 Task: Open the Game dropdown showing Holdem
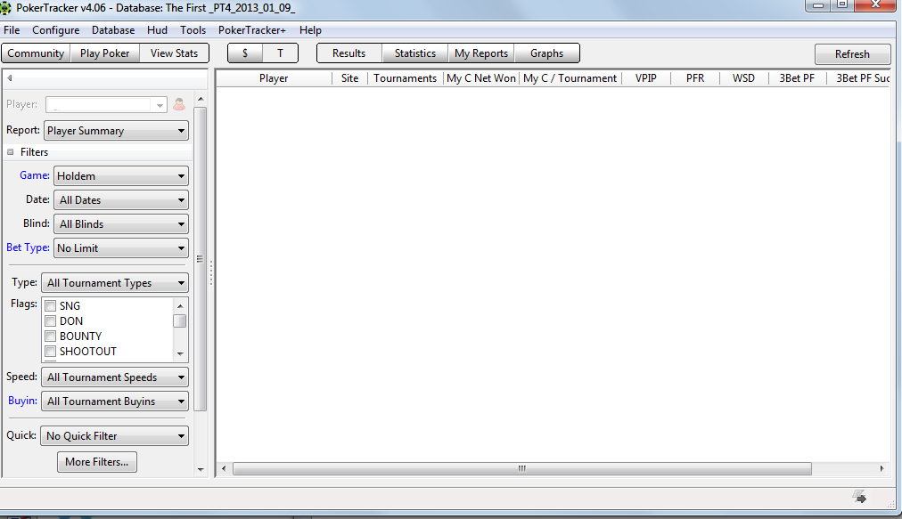pos(121,176)
